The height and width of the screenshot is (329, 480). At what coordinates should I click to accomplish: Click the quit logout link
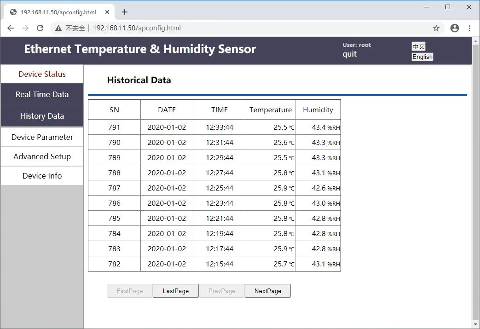[349, 54]
